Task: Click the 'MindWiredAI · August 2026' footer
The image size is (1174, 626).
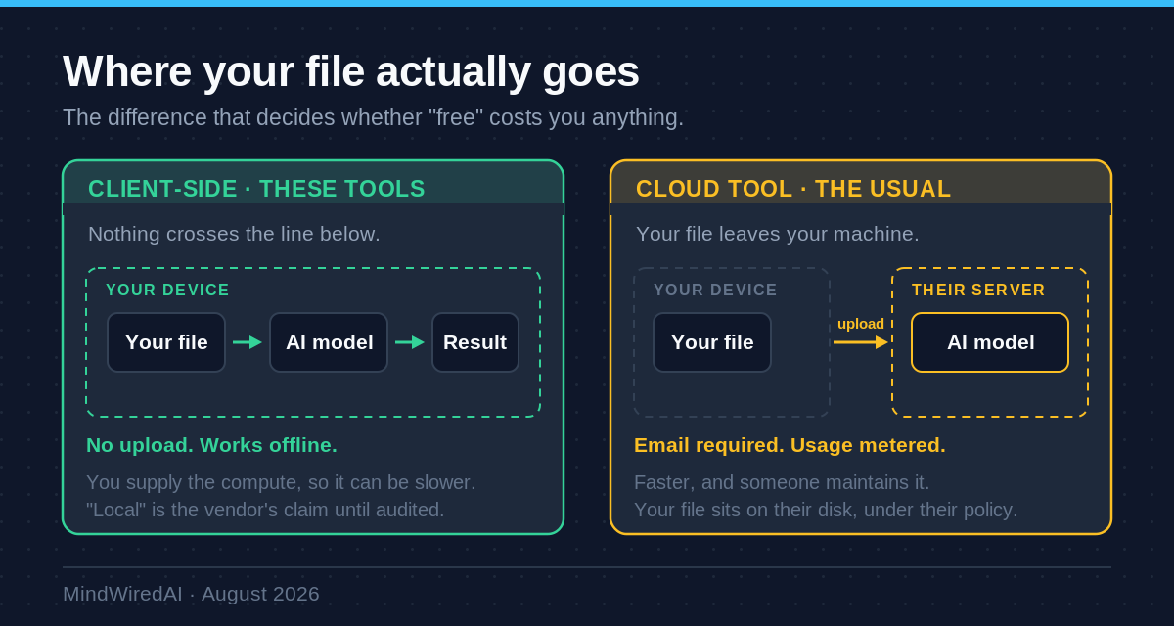Action: [x=191, y=594]
